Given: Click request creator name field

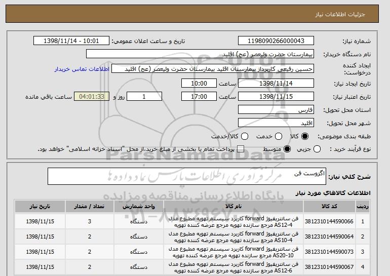Looking at the screenshot, I should 213,69.
